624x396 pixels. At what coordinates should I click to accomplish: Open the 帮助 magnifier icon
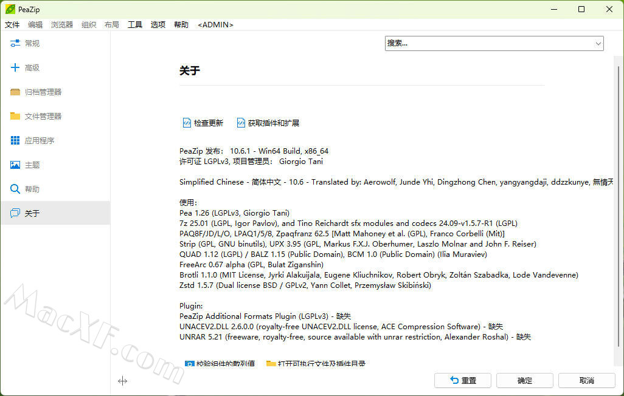[15, 189]
